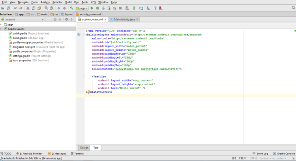Viewport: 296px width, 161px height.
Task: Switch to the Design editor tab
Action: [x=84, y=148]
